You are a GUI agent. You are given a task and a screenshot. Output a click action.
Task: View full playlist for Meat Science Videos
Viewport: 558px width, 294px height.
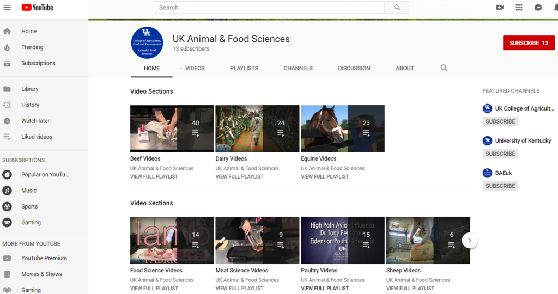[x=239, y=289]
